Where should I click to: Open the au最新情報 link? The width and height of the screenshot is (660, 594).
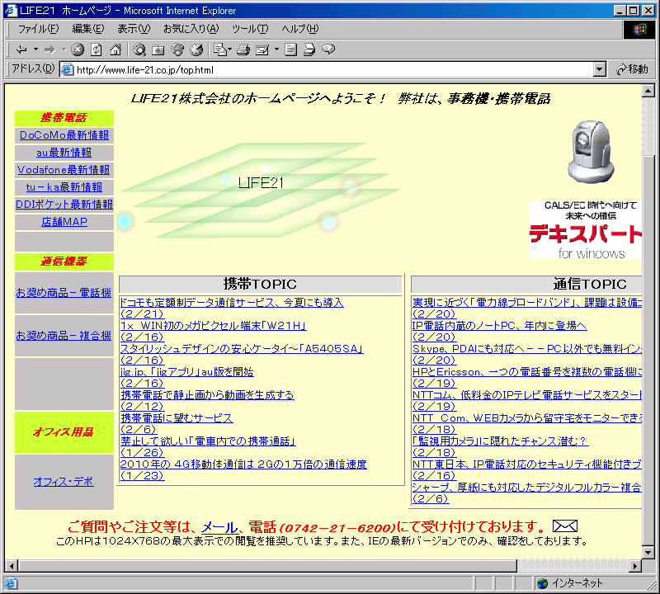64,153
